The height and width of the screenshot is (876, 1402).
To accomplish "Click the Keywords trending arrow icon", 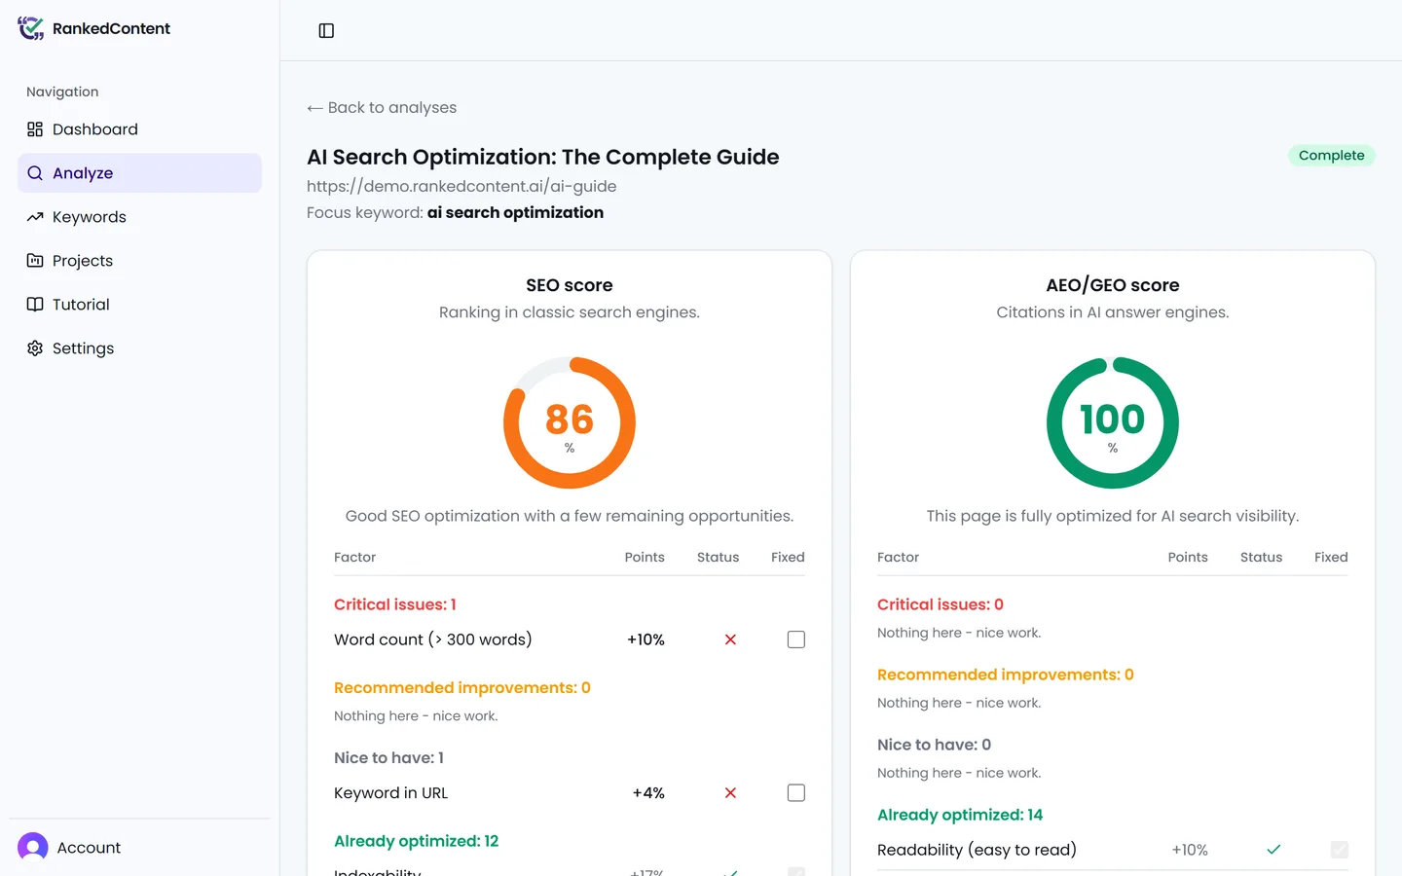I will point(35,217).
